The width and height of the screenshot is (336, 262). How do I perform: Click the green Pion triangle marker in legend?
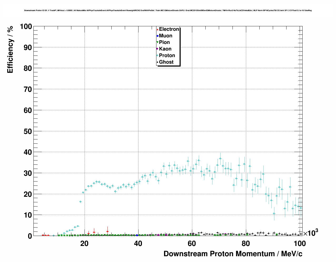pos(157,42)
